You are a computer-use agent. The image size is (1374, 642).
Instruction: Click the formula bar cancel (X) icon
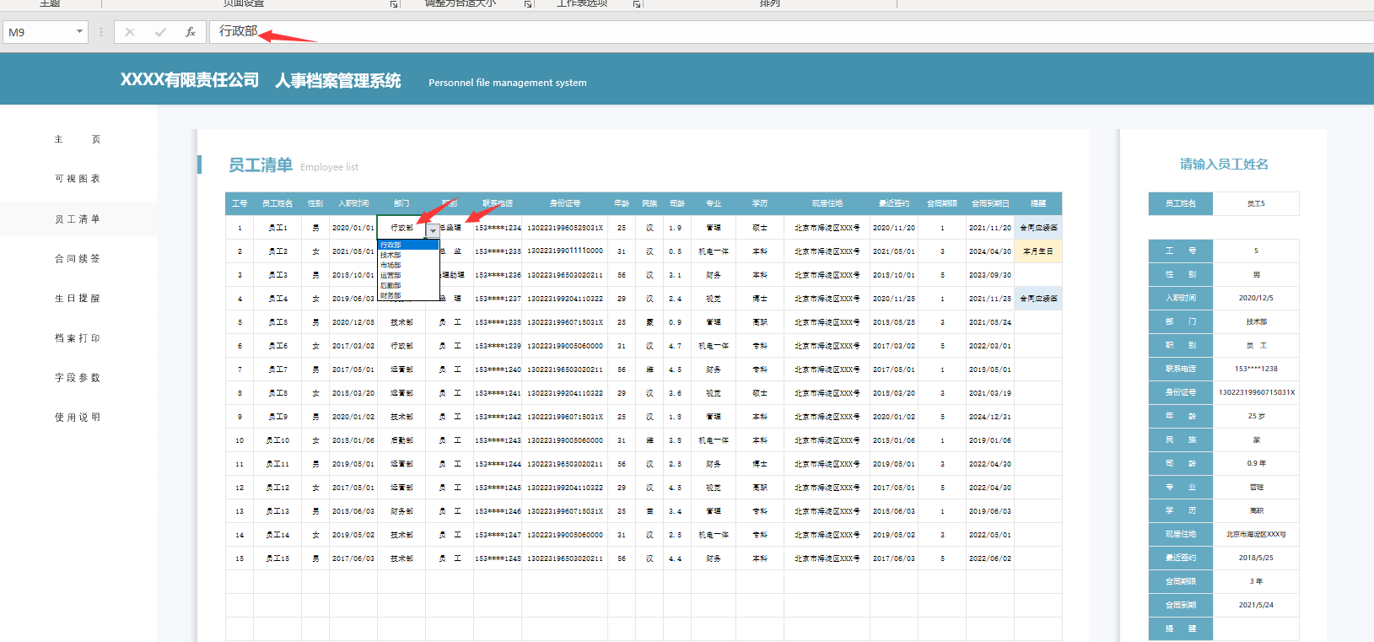point(129,32)
